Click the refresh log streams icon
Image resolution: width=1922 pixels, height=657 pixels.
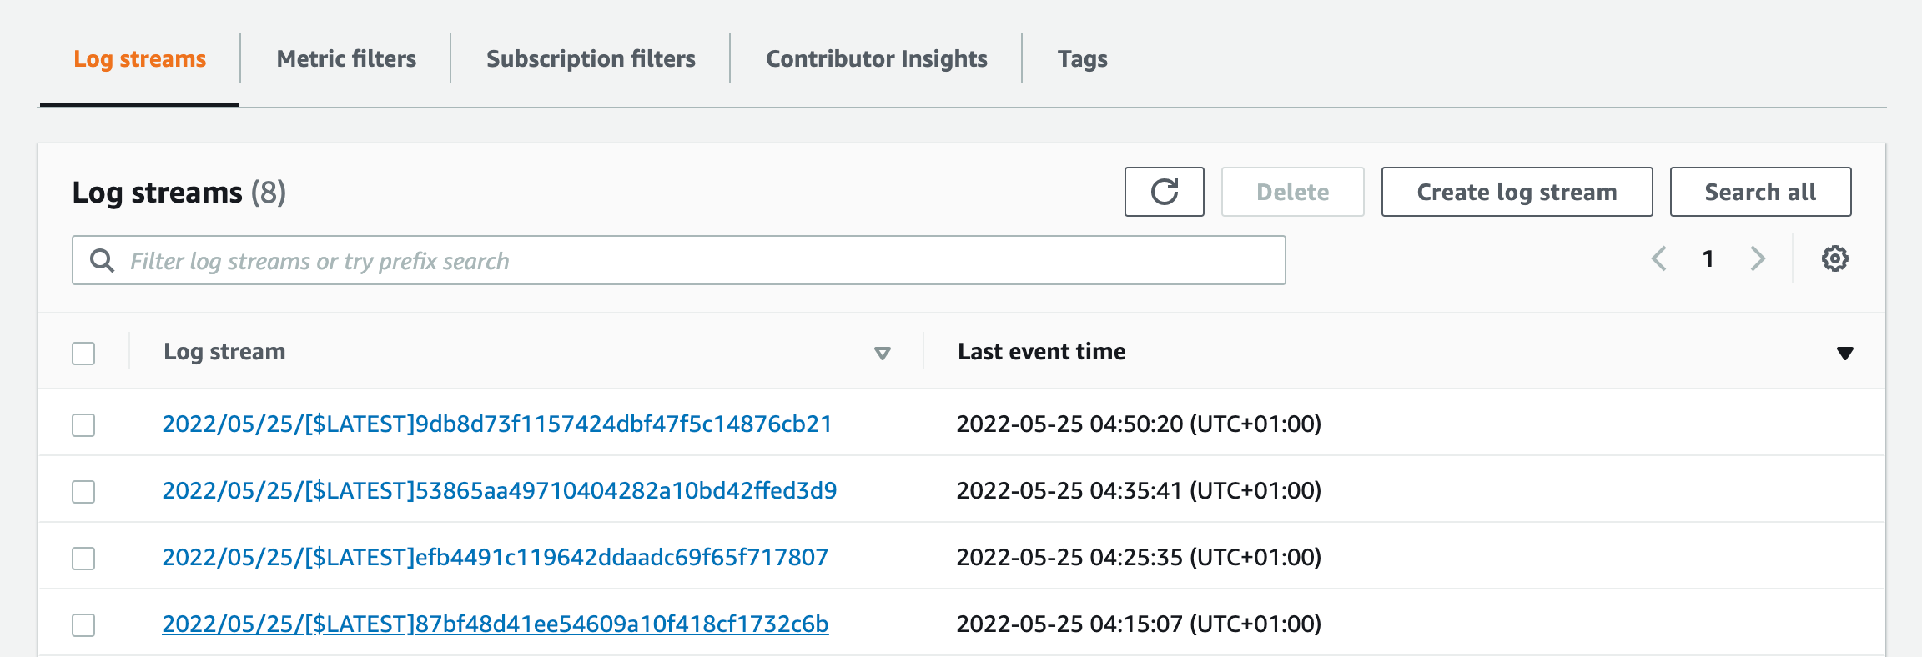point(1164,192)
